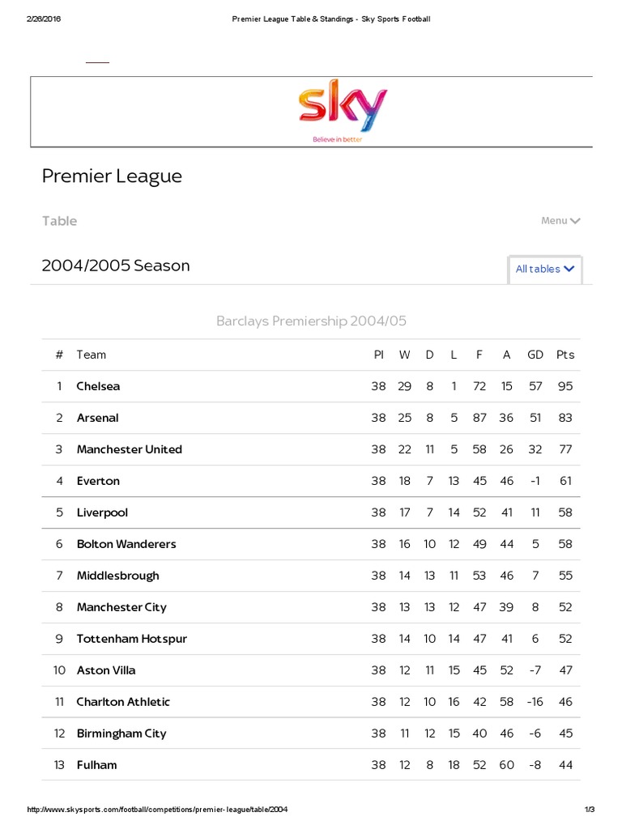
Task: Click the Middlesbrough team link
Action: (x=117, y=576)
